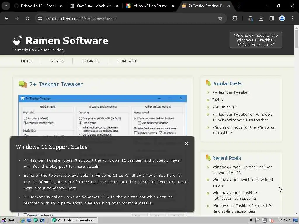Open a new browser tab
299x224 pixels.
[239, 6]
